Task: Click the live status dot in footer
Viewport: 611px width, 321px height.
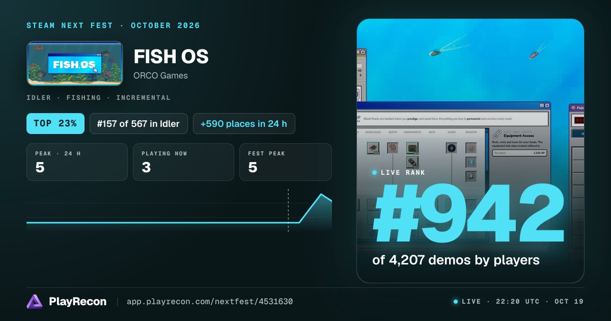Action: tap(456, 302)
